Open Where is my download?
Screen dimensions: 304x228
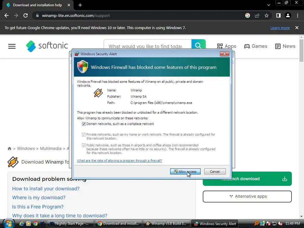pos(39,197)
